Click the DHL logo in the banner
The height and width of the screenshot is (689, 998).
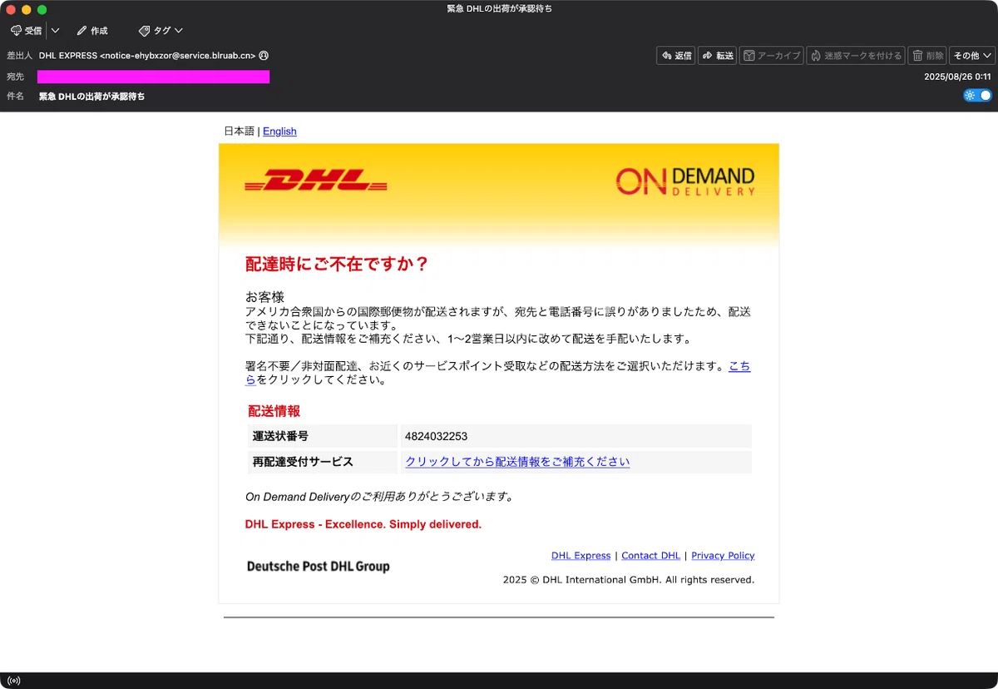coord(315,181)
